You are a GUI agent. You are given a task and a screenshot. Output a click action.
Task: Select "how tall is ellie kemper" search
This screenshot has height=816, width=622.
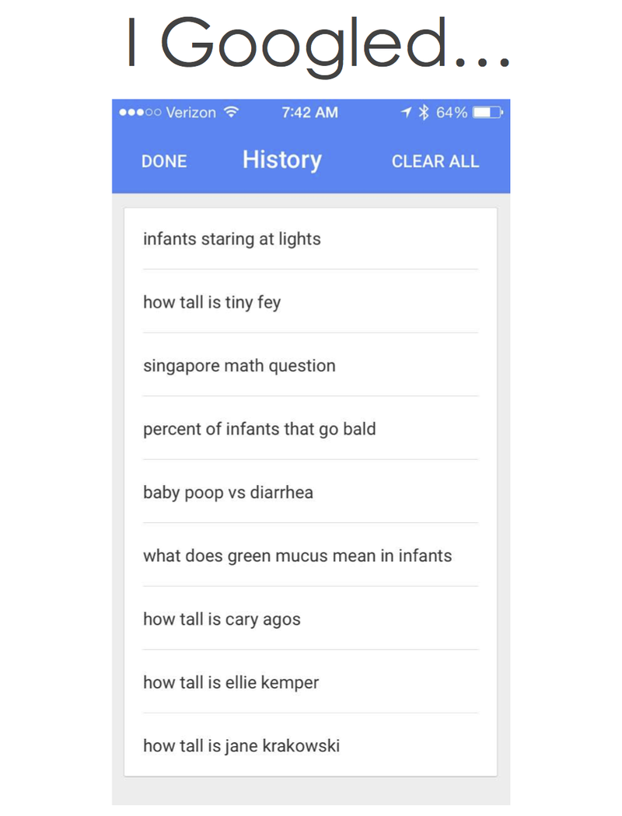[x=231, y=683]
